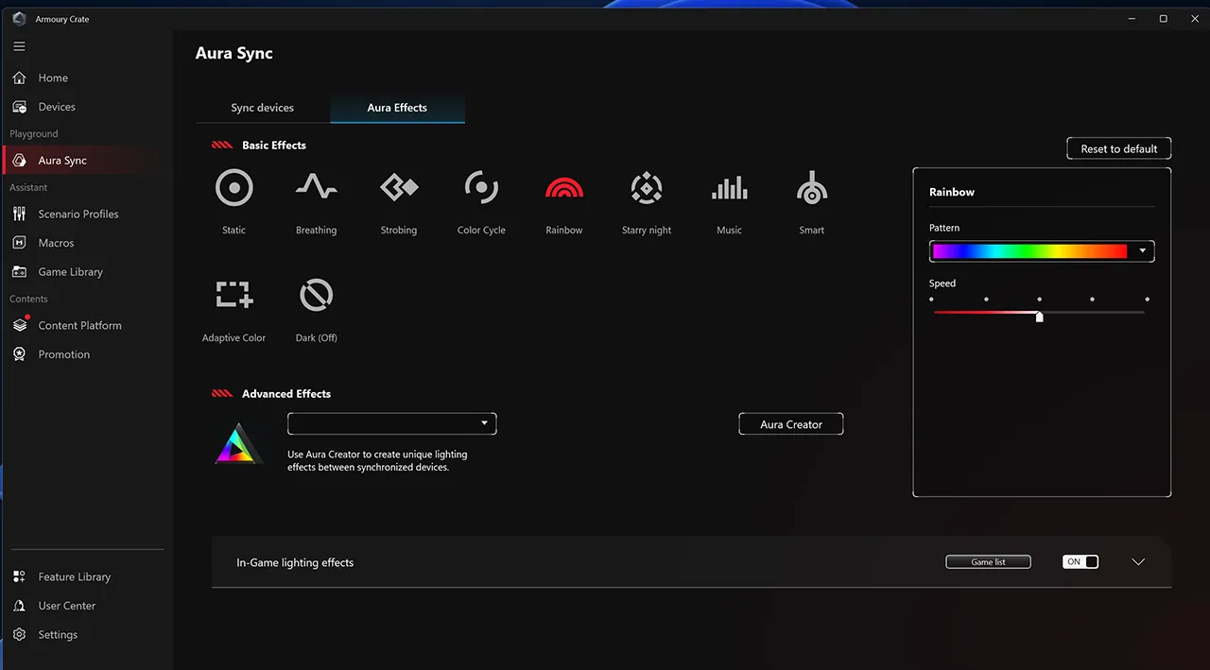Choose the Breathing effect icon
Image resolution: width=1210 pixels, height=670 pixels.
[x=316, y=186]
